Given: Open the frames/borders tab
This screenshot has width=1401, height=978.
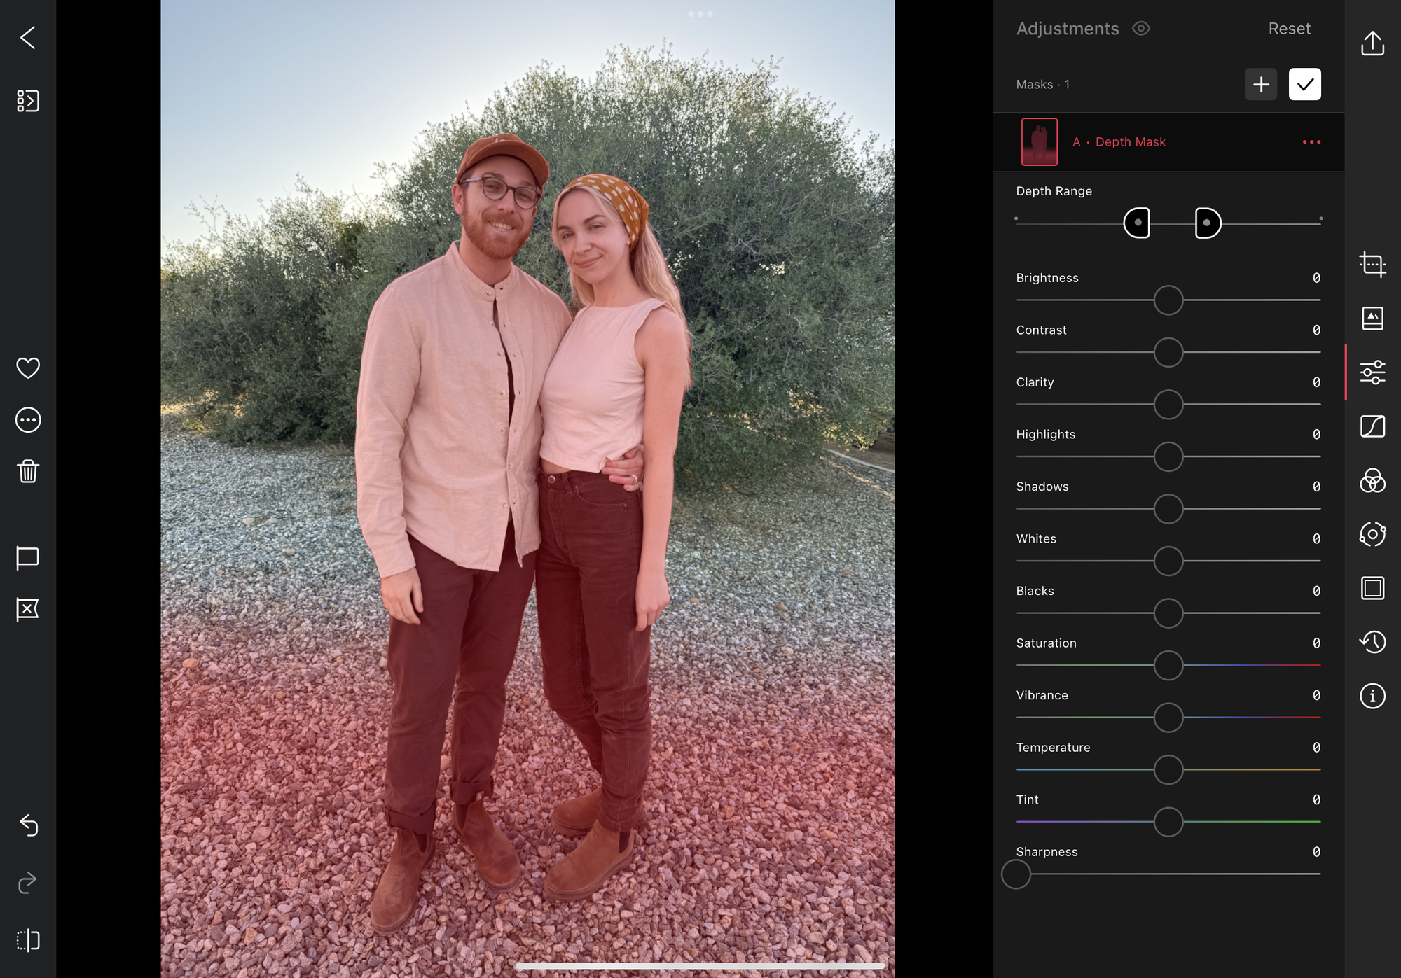Looking at the screenshot, I should tap(1372, 588).
